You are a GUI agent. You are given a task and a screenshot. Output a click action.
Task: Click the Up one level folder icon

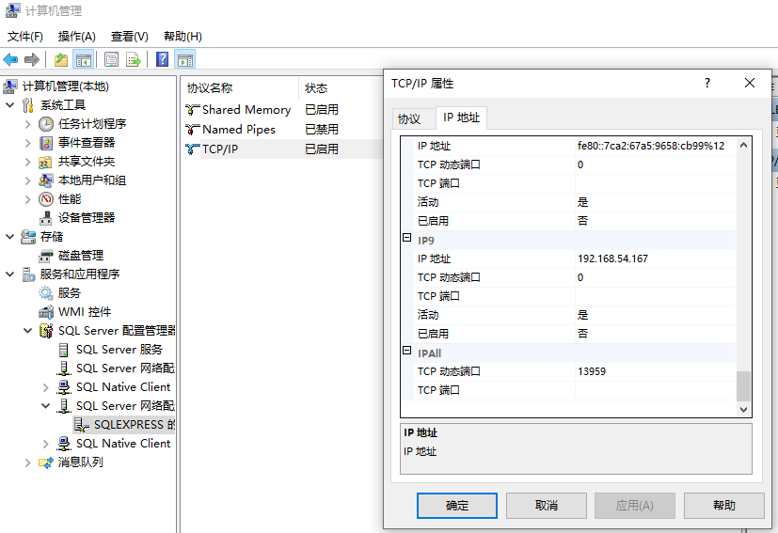point(61,60)
